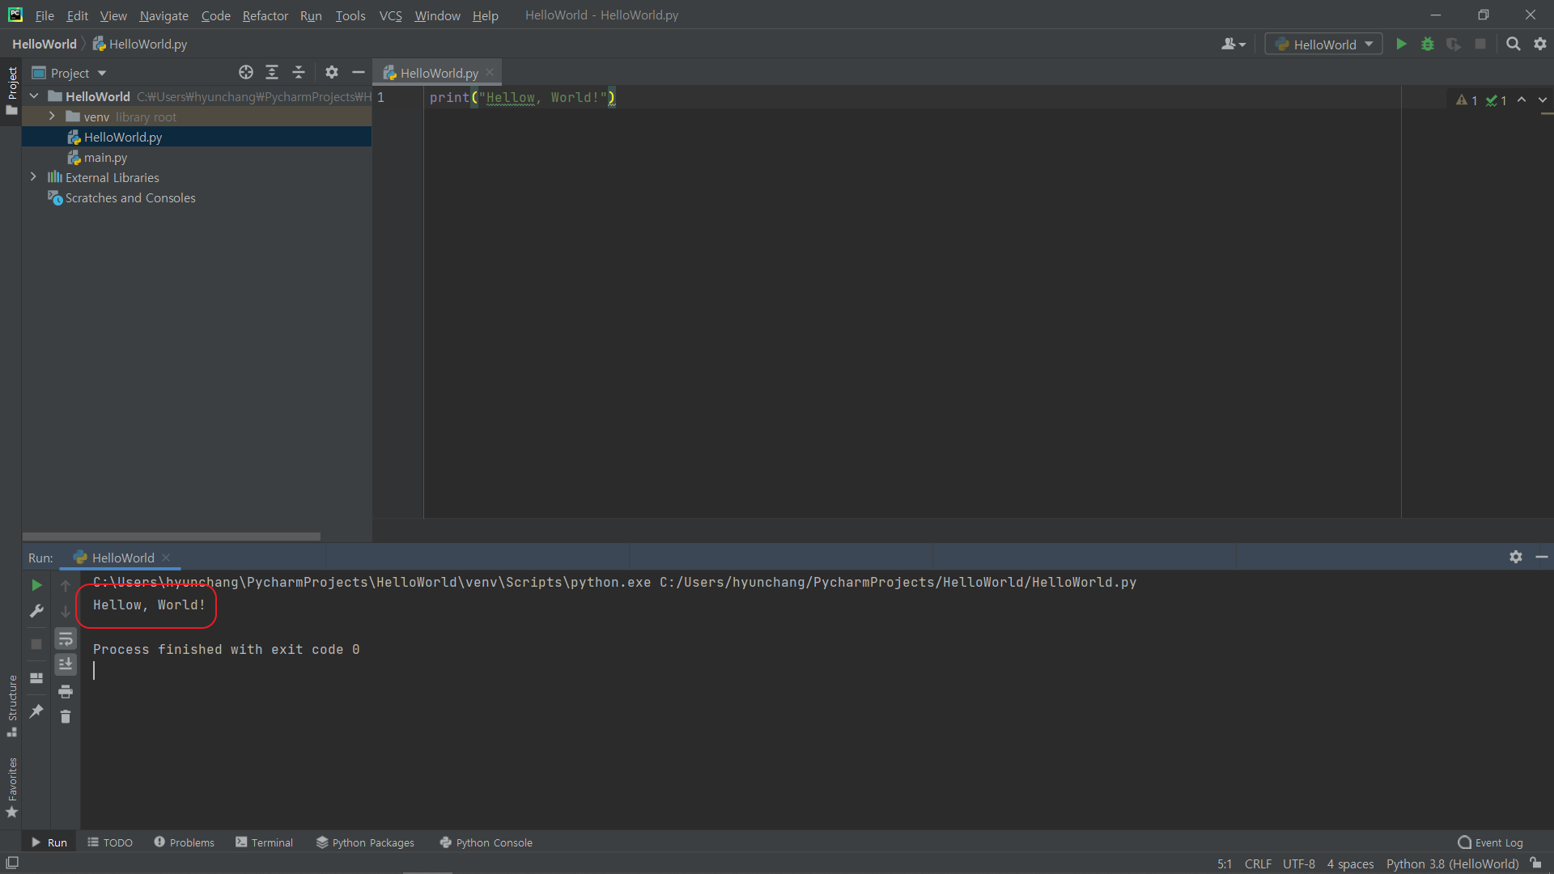Click the green Run button in top toolbar
This screenshot has height=874, width=1554.
1401,45
